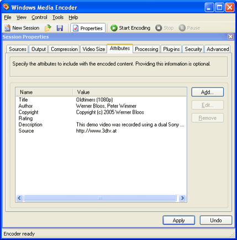Click the list's left scroll arrow
The image size is (237, 240).
click(x=19, y=198)
